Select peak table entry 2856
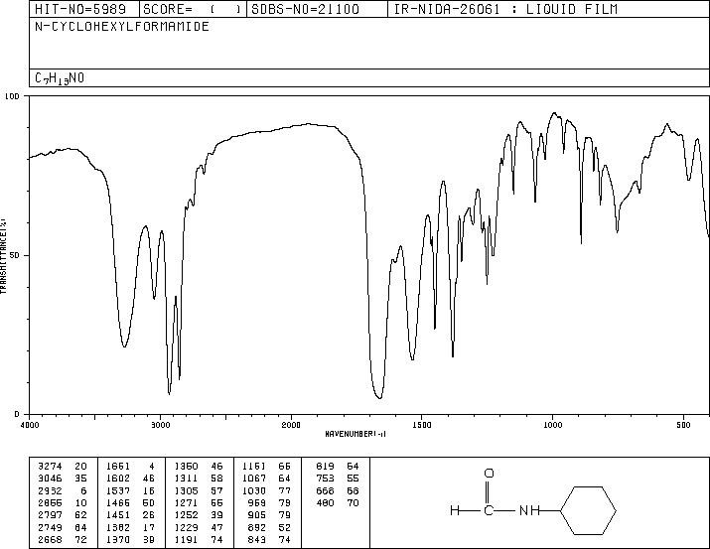This screenshot has height=549, width=710. pyautogui.click(x=50, y=502)
